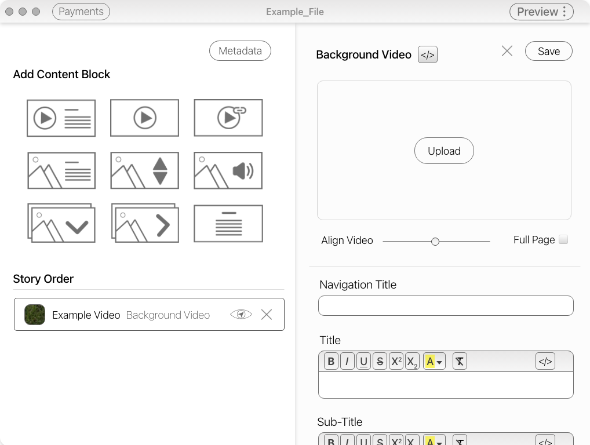
Task: Apply superscript in the Title editor
Action: [x=396, y=360]
